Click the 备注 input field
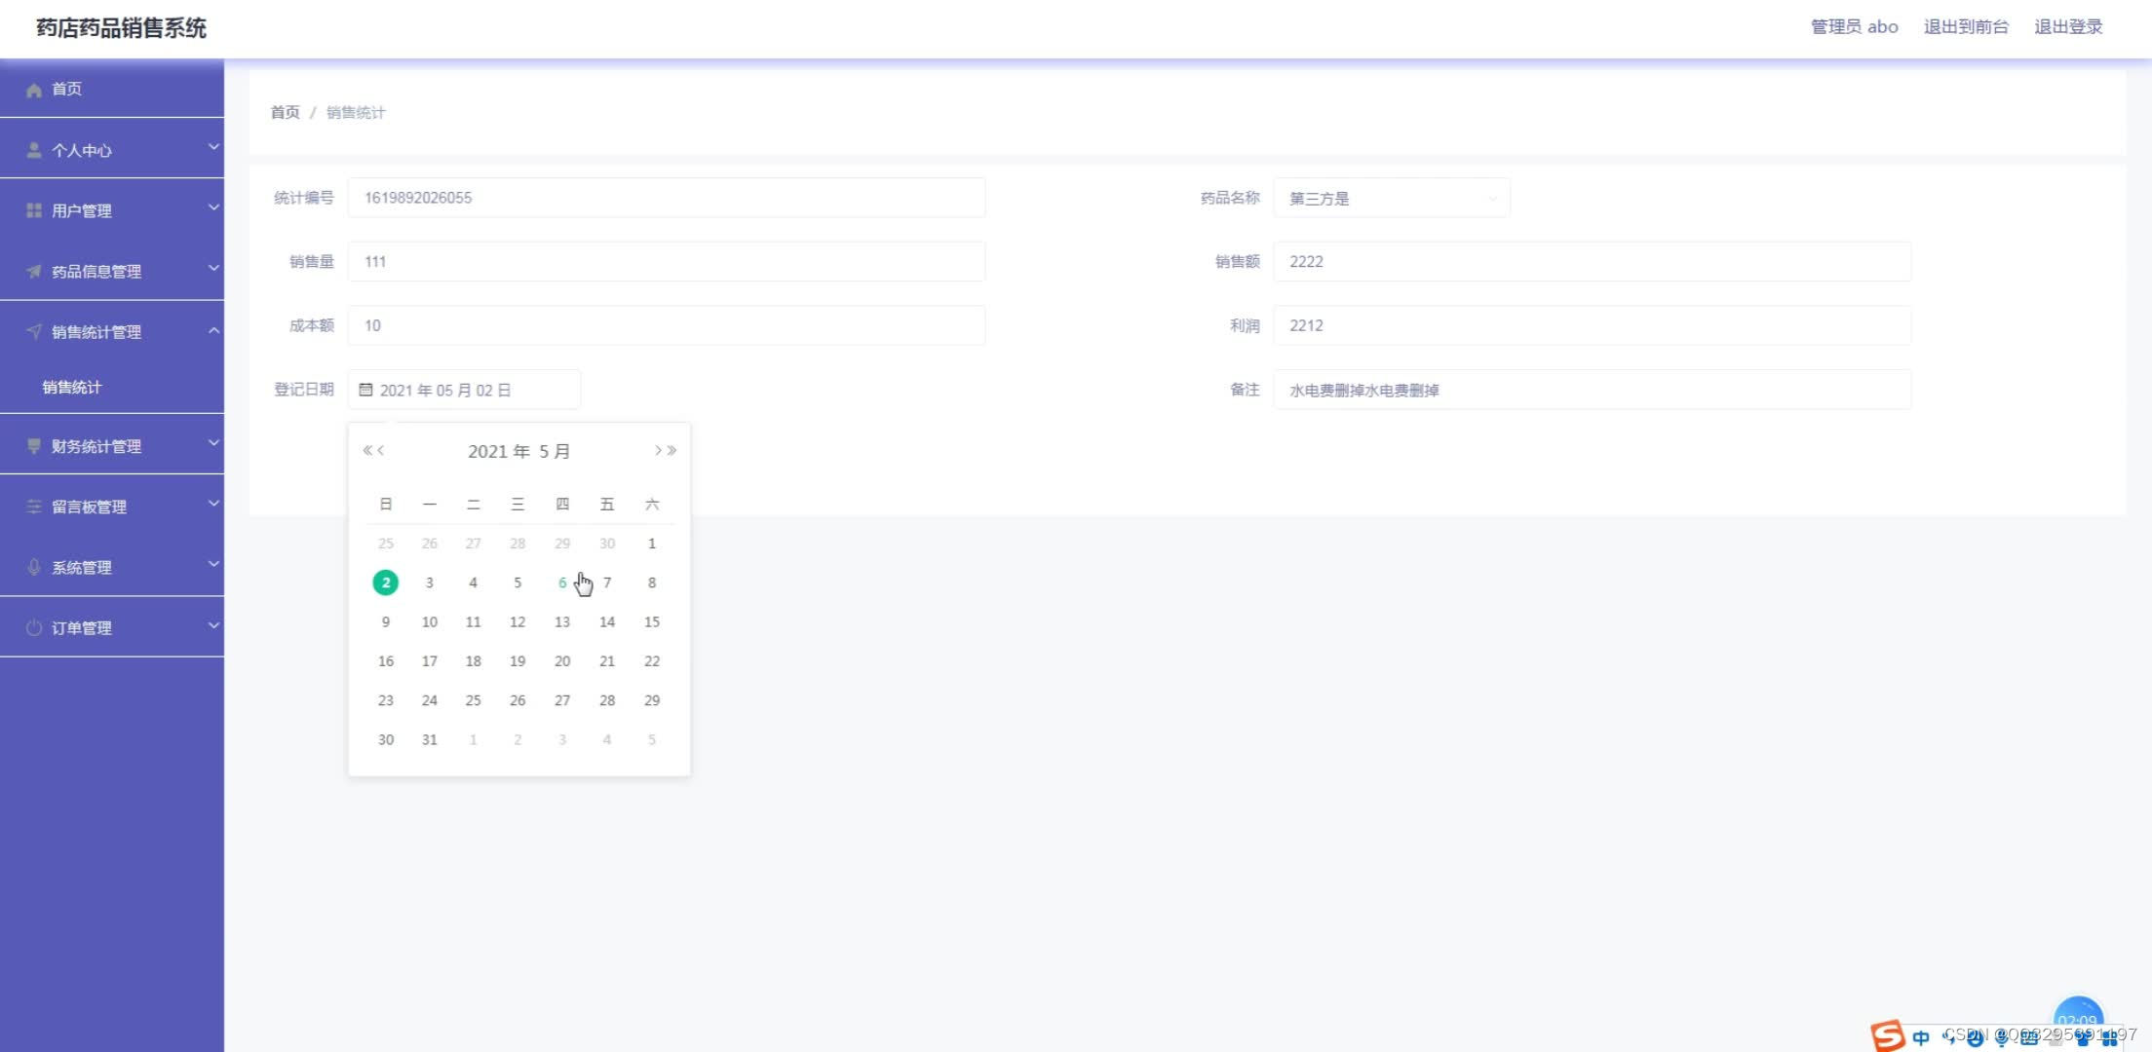2152x1052 pixels. point(1592,390)
